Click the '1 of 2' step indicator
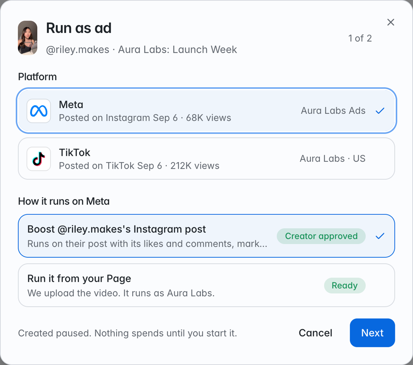 [x=360, y=38]
